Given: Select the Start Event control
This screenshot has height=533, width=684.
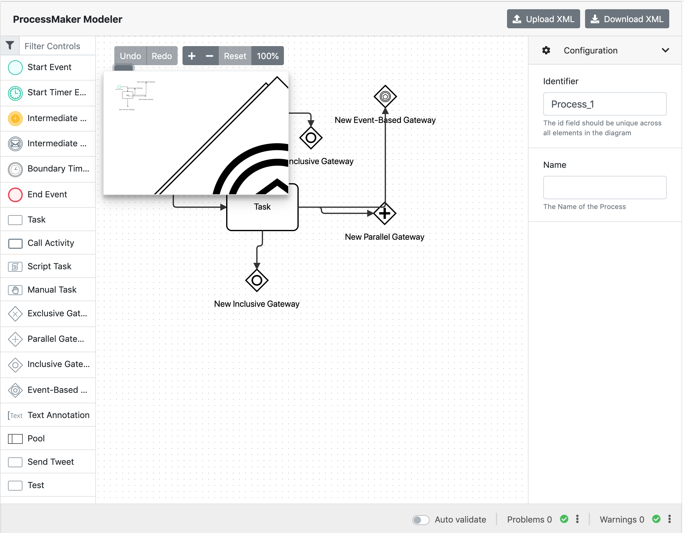Looking at the screenshot, I should click(49, 67).
